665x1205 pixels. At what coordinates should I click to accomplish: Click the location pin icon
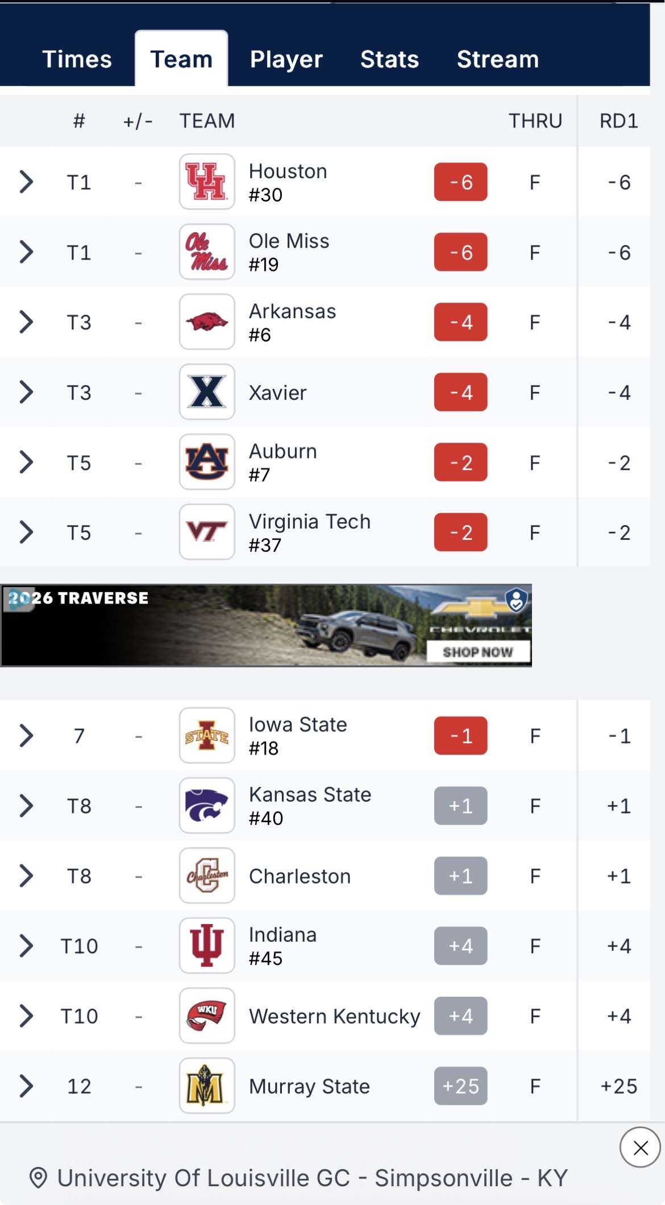click(38, 1178)
